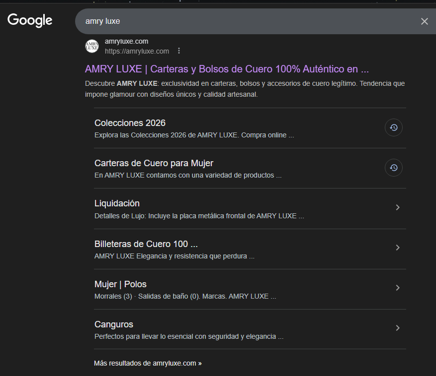Open the Canguros sitelink
This screenshot has height=376, width=436.
click(x=113, y=324)
